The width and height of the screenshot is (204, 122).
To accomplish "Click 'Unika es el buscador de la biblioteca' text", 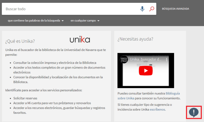I will [55, 52].
